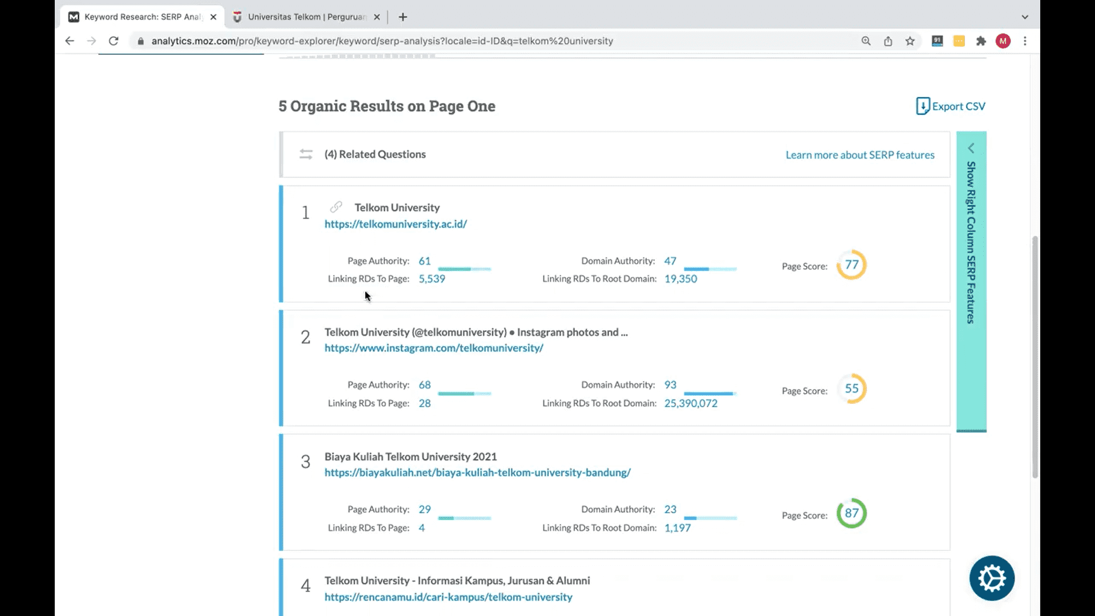The width and height of the screenshot is (1095, 616).
Task: Focus the address bar URL
Action: point(382,41)
